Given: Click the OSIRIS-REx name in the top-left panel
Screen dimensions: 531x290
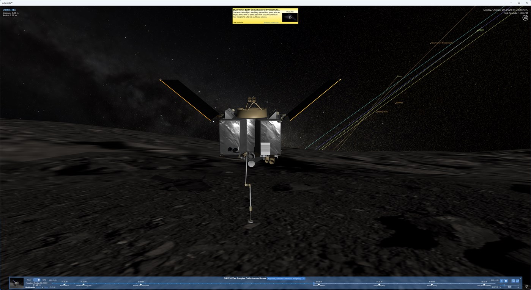Looking at the screenshot, I should [x=8, y=9].
